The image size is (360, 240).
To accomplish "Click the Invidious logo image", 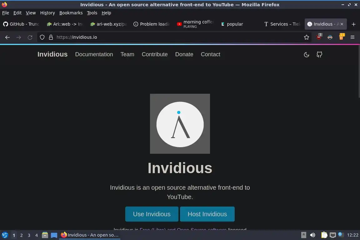I will pos(180,123).
